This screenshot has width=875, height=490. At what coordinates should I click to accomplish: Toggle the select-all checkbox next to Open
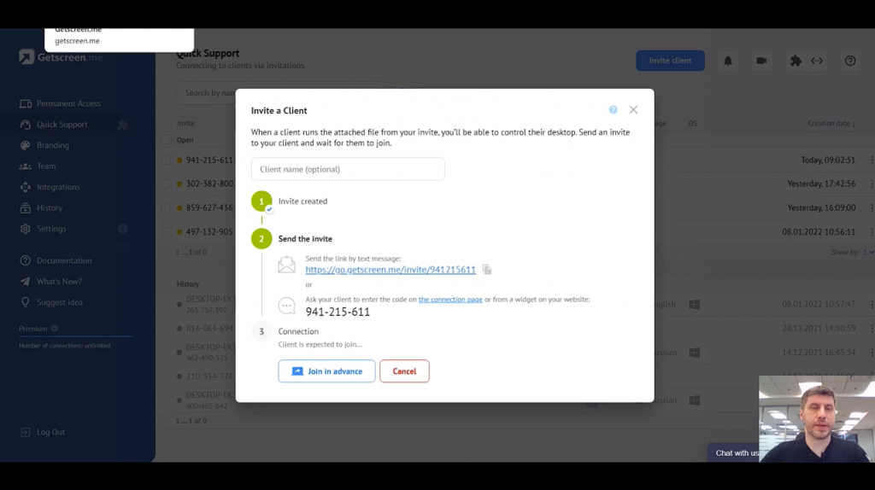tap(167, 140)
